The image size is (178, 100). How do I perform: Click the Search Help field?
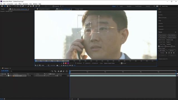coord(169,6)
